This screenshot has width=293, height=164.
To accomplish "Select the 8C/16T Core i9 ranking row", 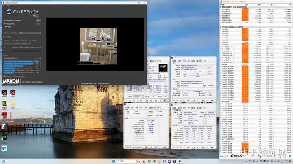I will tap(22, 68).
